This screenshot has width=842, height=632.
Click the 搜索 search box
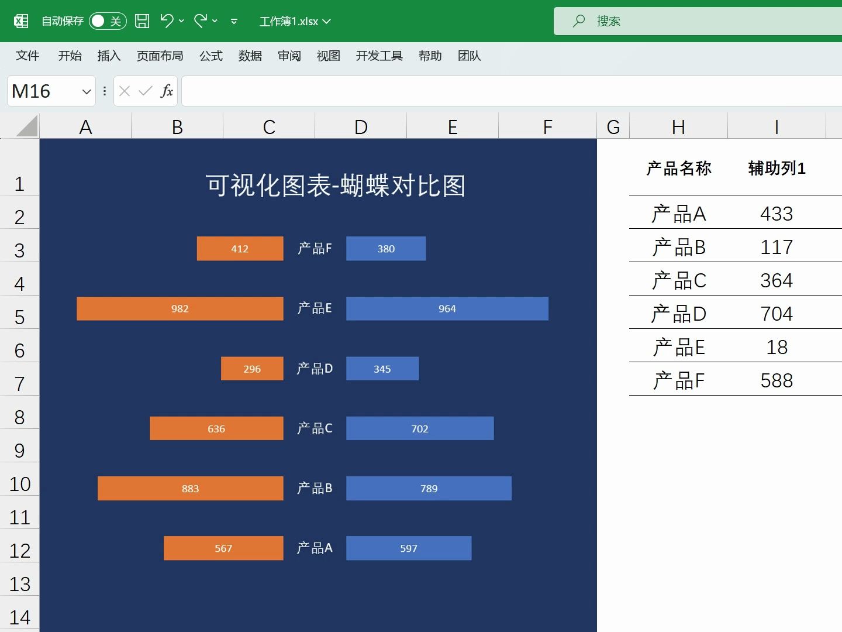coord(698,21)
